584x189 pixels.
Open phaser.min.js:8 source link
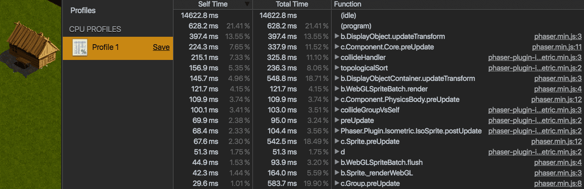pos(558,183)
